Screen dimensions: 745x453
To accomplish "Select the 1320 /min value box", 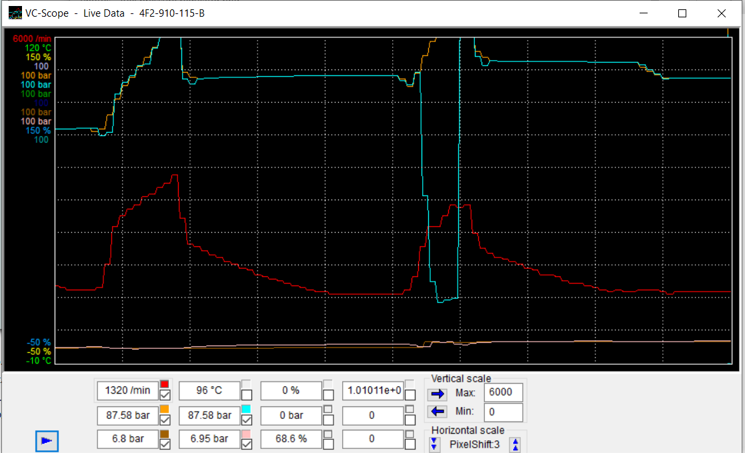I will point(127,390).
